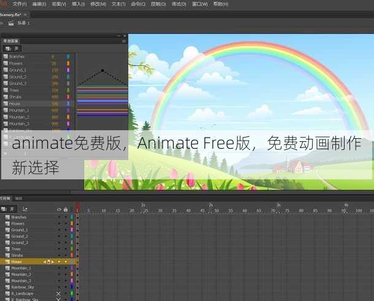Open the 插入(I) menu

[x=78, y=4]
